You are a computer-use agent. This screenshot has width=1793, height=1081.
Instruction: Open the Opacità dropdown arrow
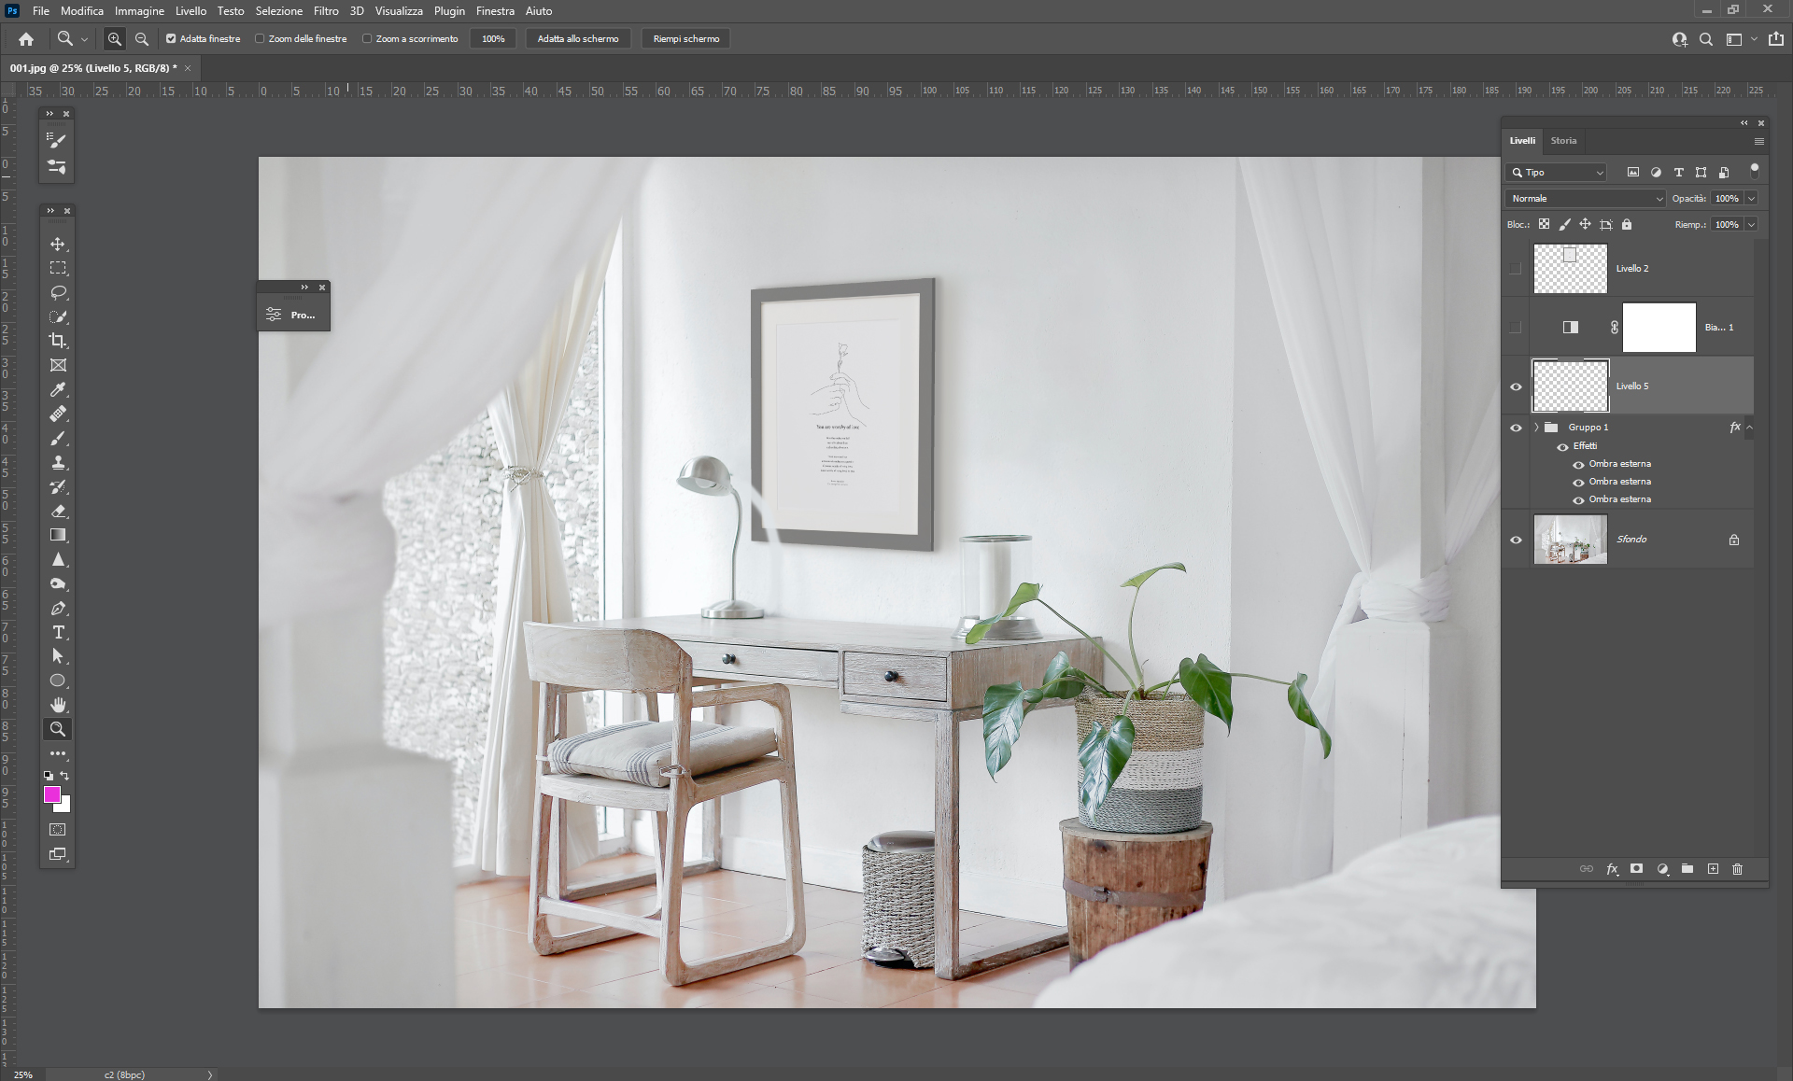pyautogui.click(x=1752, y=199)
